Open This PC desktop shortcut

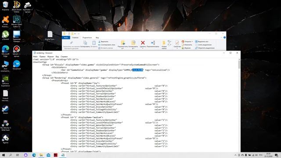pos(5,66)
